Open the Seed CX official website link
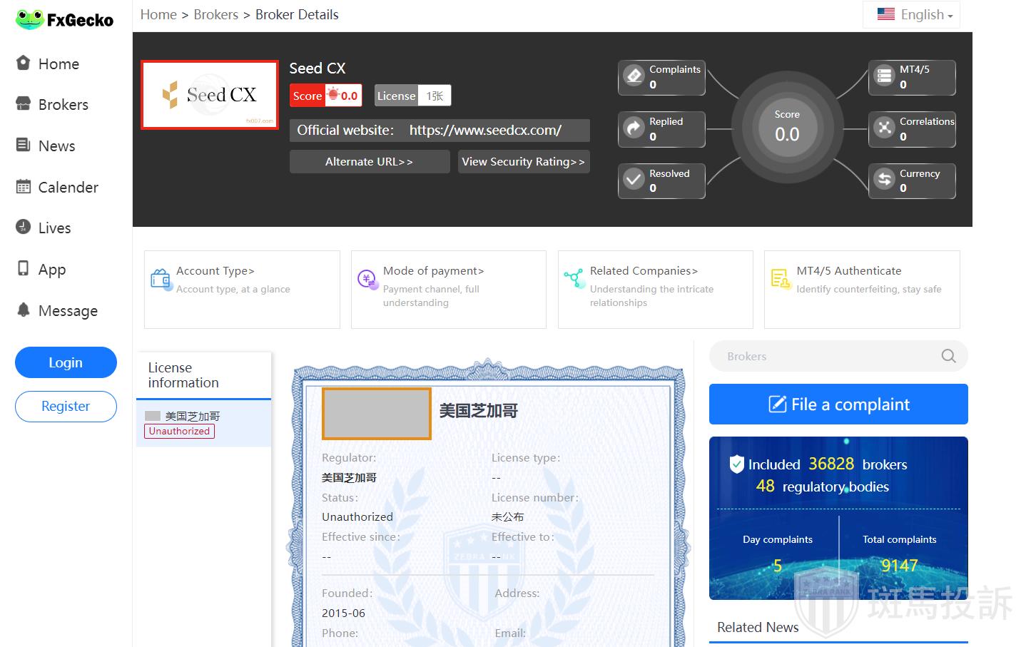The width and height of the screenshot is (1026, 647). coord(485,131)
